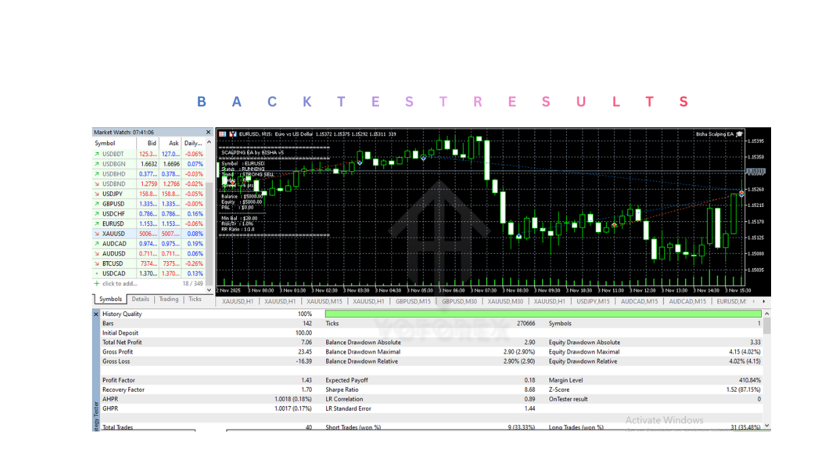Image resolution: width=835 pixels, height=470 pixels.
Task: Click the down-trend arrow beside XAUUSD
Action: click(x=97, y=233)
